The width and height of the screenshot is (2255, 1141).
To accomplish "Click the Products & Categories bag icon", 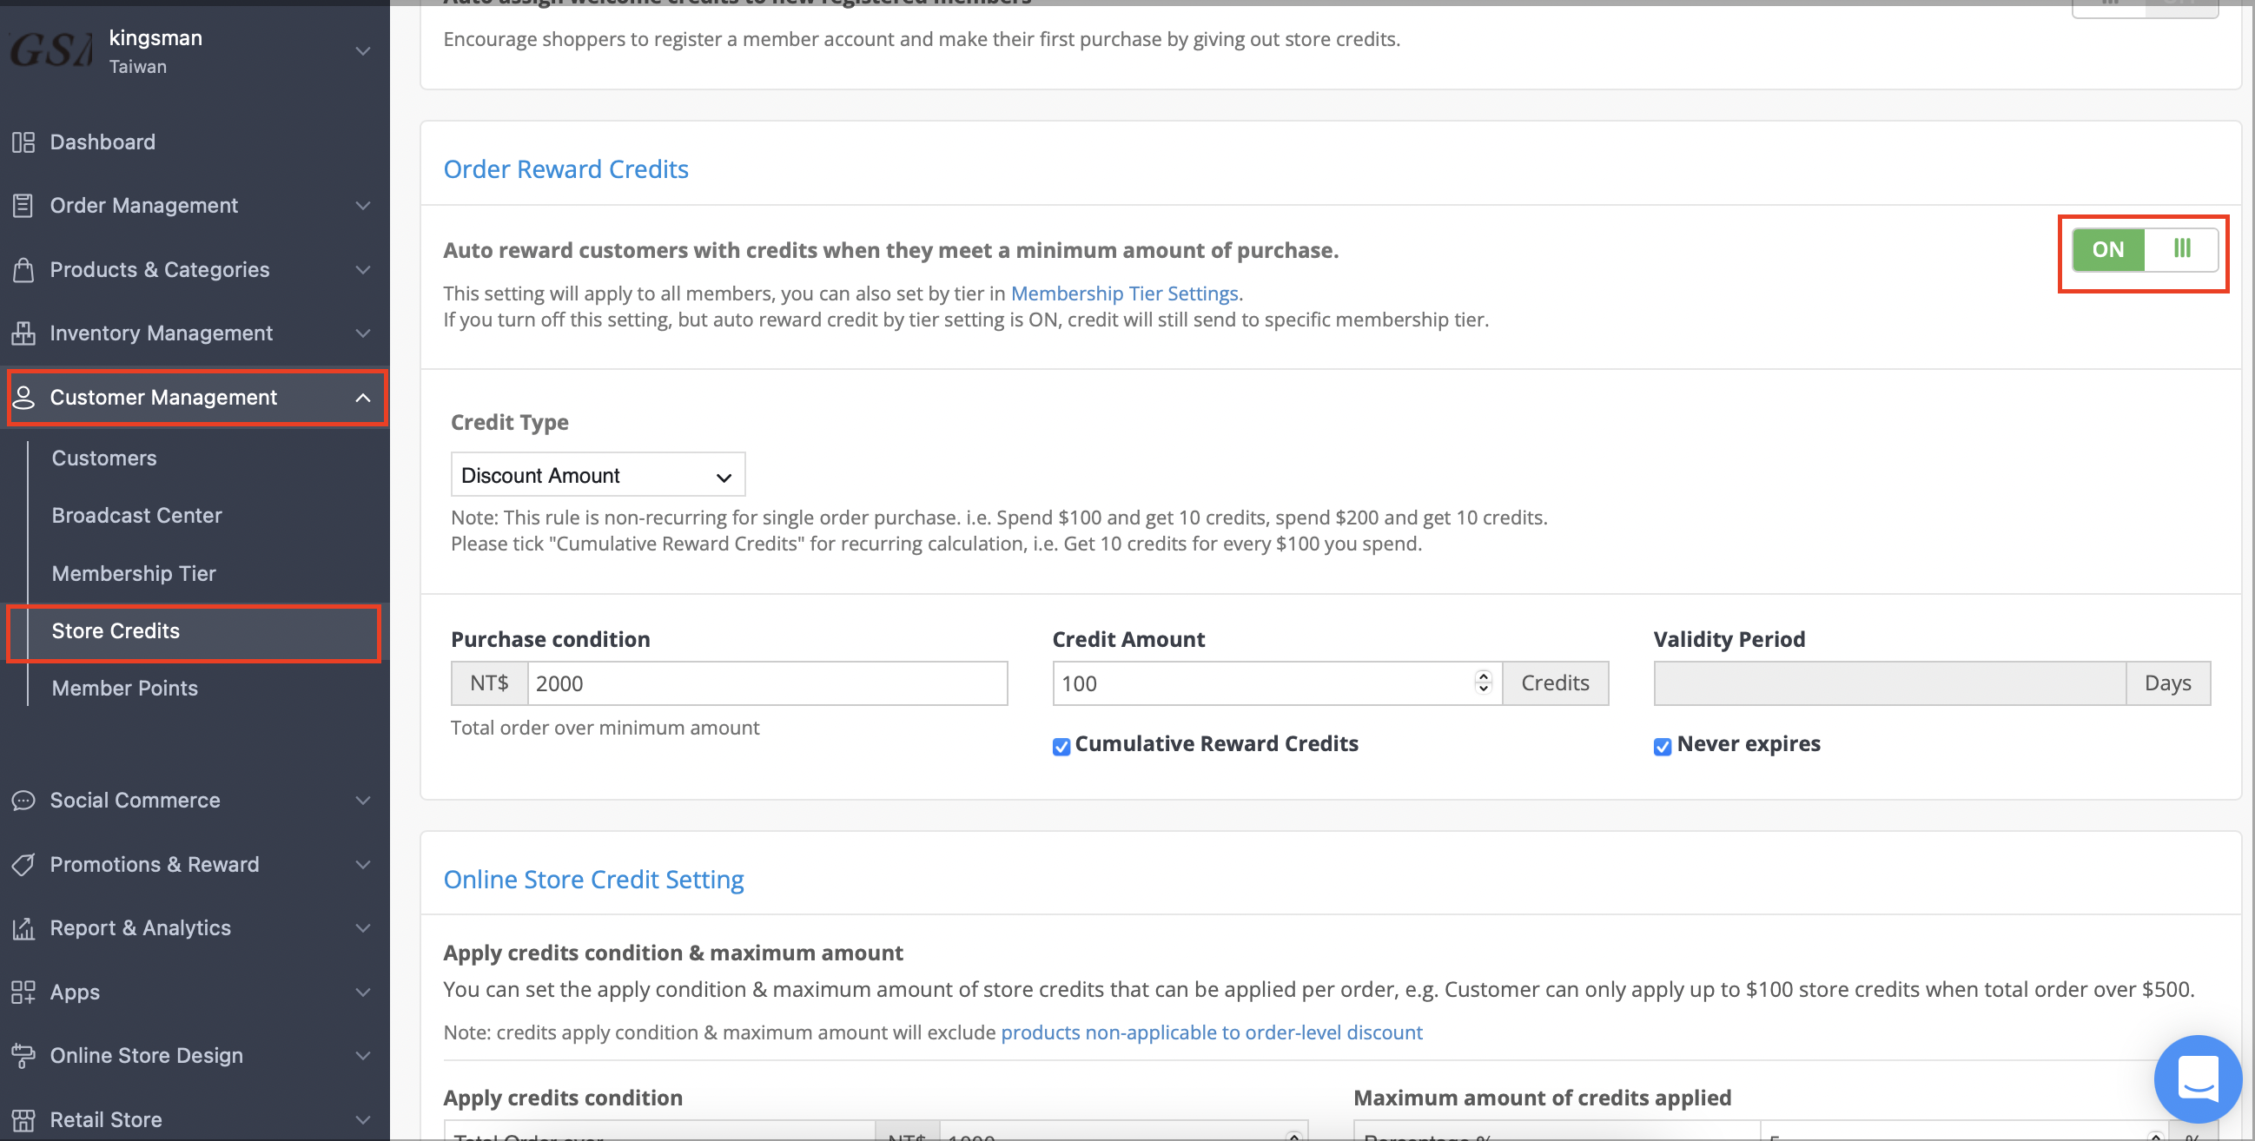I will click(x=23, y=269).
